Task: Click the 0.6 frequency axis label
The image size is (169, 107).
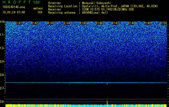Action: click(x=2, y=102)
